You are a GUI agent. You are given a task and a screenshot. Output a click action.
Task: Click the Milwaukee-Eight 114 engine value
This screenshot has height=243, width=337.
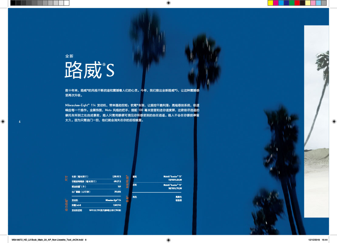click(113, 200)
